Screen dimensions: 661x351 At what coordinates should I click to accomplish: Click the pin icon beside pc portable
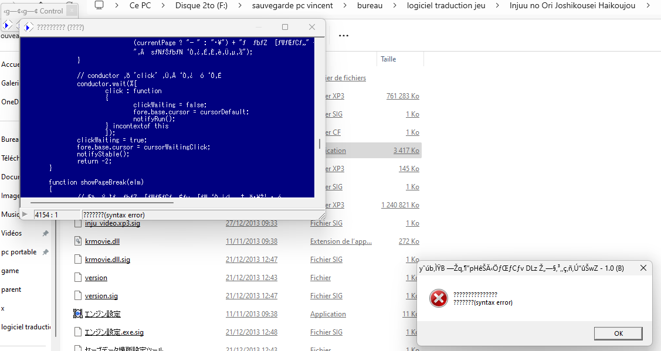[46, 252]
